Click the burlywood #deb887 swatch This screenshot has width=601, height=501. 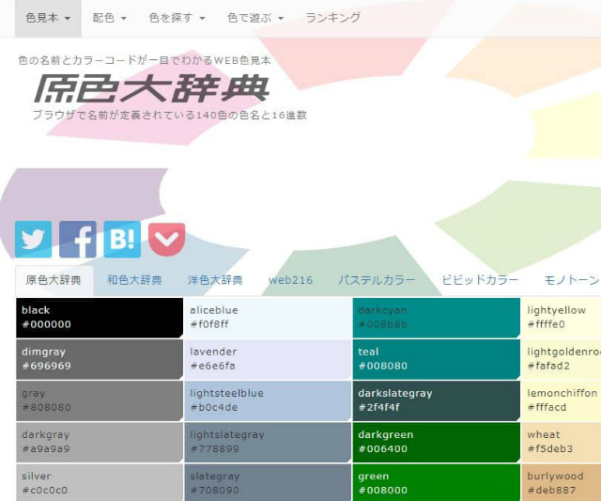tap(562, 483)
